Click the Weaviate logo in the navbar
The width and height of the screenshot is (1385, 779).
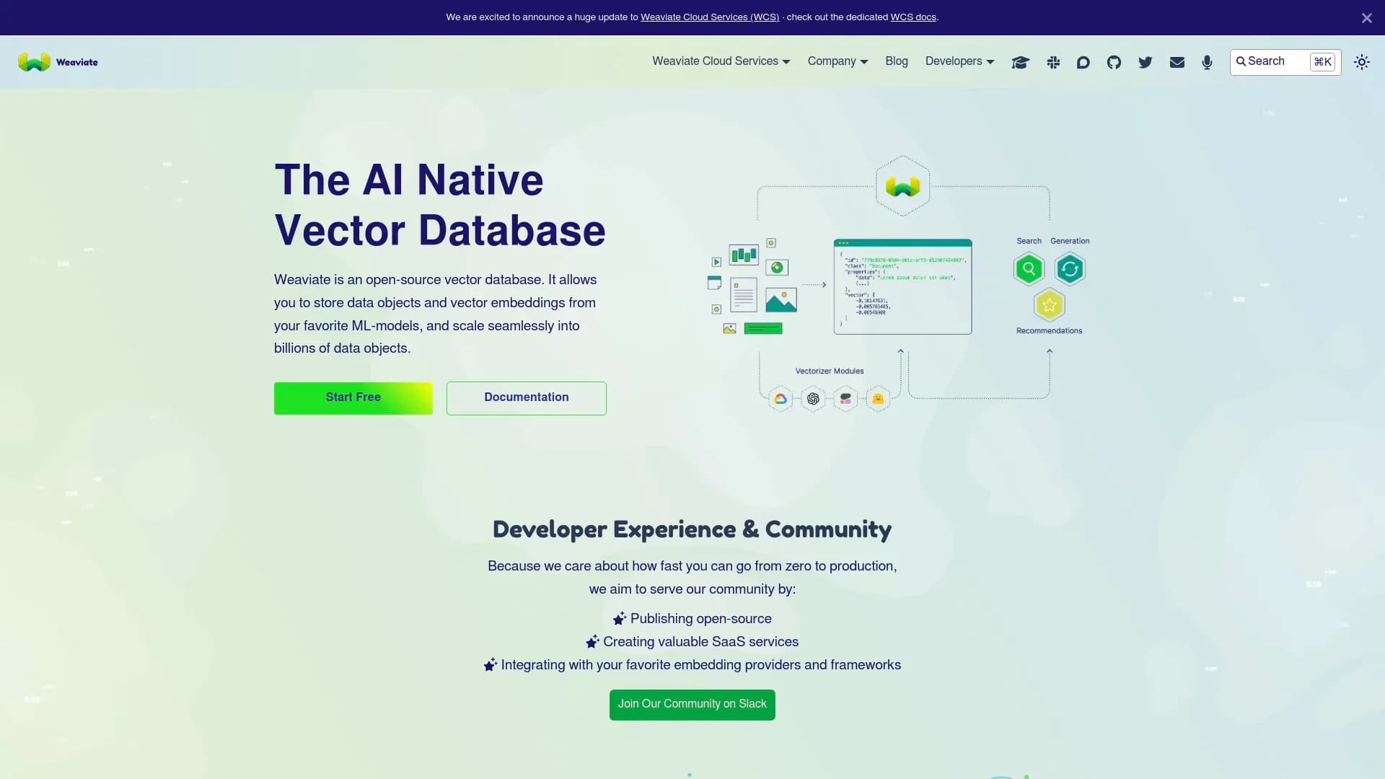coord(58,62)
